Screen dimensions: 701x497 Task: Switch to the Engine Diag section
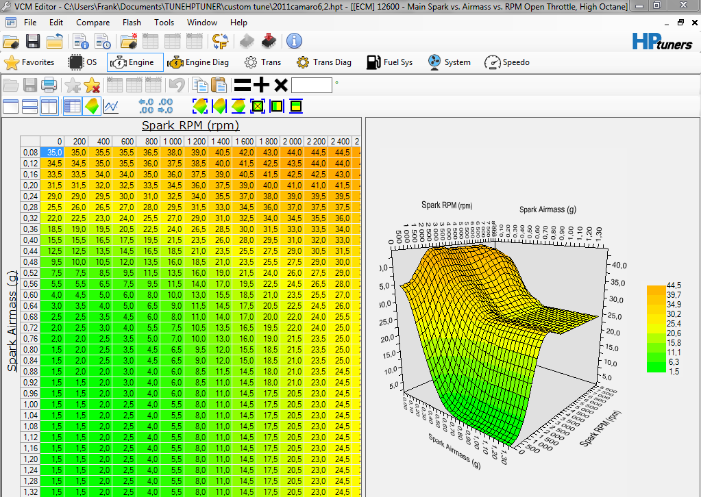tap(198, 62)
